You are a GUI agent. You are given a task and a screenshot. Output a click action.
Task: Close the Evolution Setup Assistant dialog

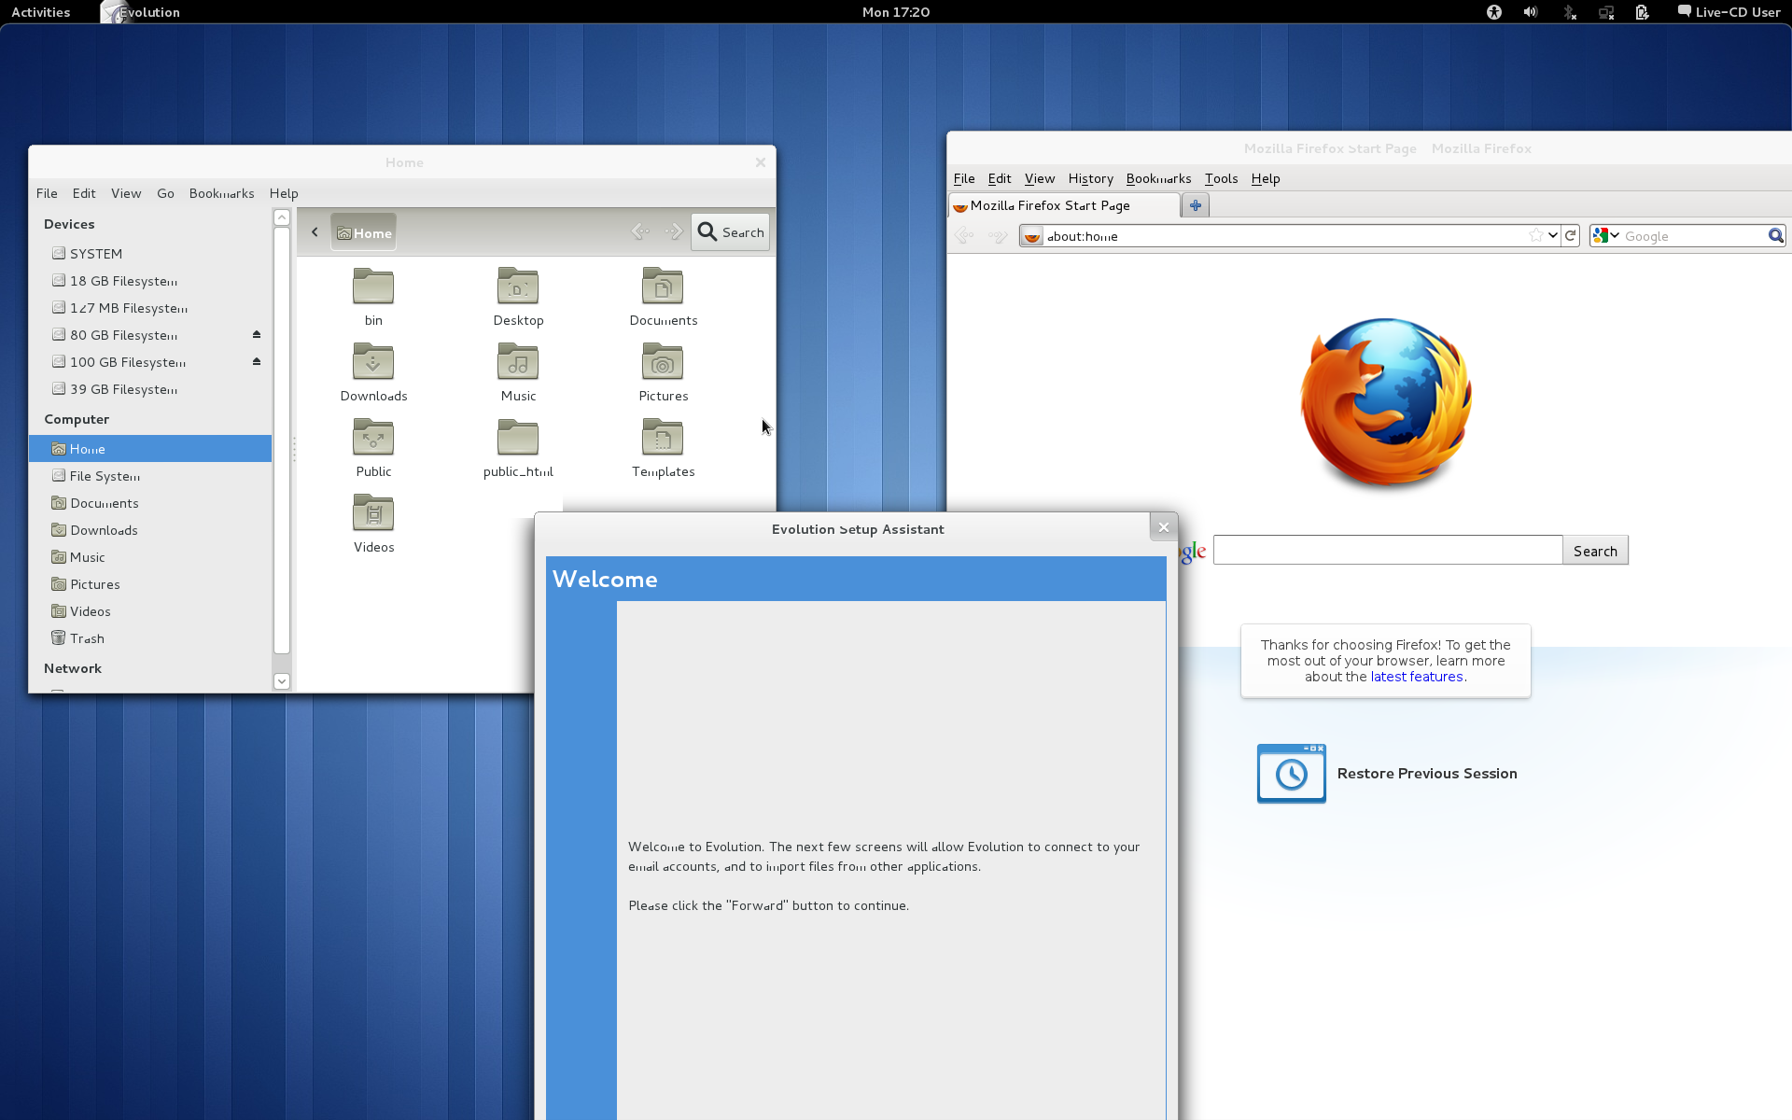[1163, 527]
